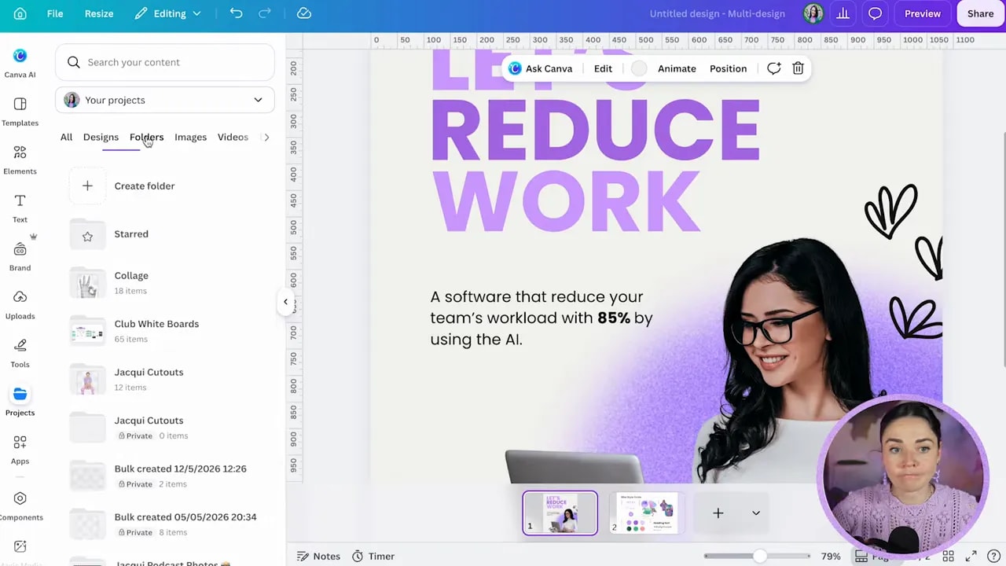Open the Club White Boards folder

(x=165, y=331)
